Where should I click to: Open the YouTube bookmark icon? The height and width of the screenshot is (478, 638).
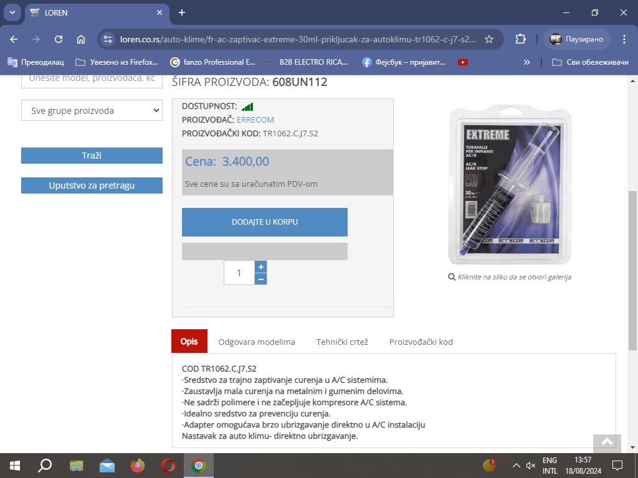[x=462, y=62]
